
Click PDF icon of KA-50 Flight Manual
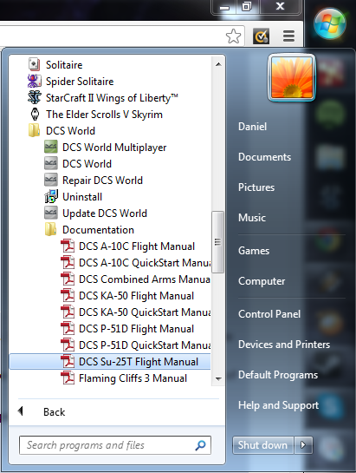coord(68,295)
